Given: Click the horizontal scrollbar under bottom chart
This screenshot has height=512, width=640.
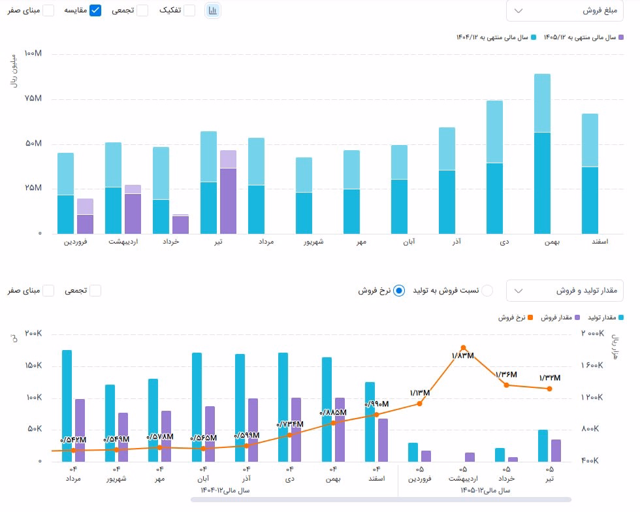Looking at the screenshot, I should [380, 500].
